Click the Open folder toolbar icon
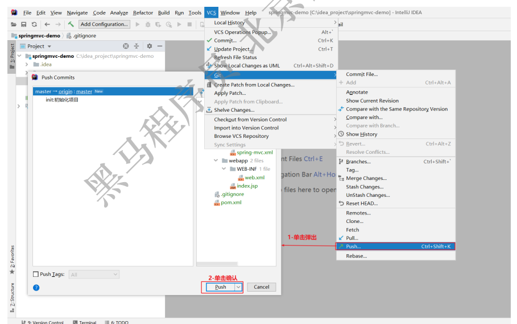The image size is (517, 324). tap(14, 24)
